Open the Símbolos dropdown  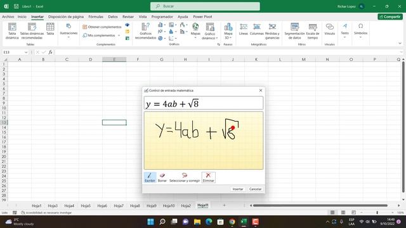point(361,30)
